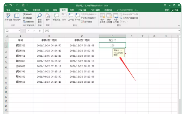Switch to the Formulas (公式) tab
The image size is (185, 114).
coord(47,10)
